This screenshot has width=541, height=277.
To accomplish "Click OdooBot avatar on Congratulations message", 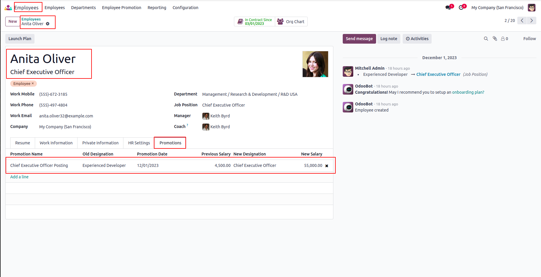I will (348, 89).
